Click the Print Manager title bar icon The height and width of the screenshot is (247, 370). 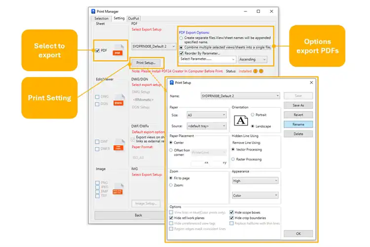point(93,11)
